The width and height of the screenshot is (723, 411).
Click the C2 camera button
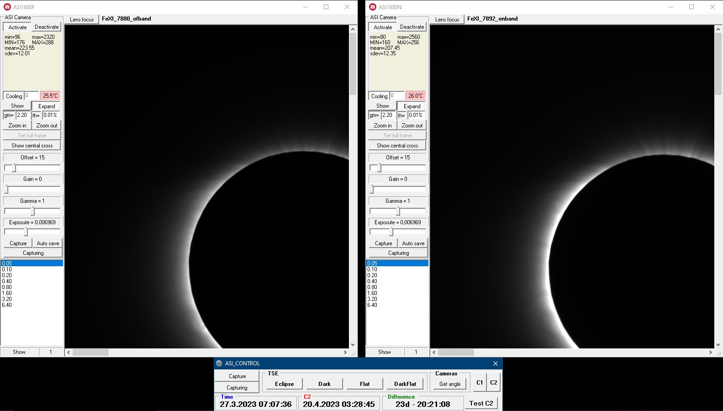coord(494,383)
